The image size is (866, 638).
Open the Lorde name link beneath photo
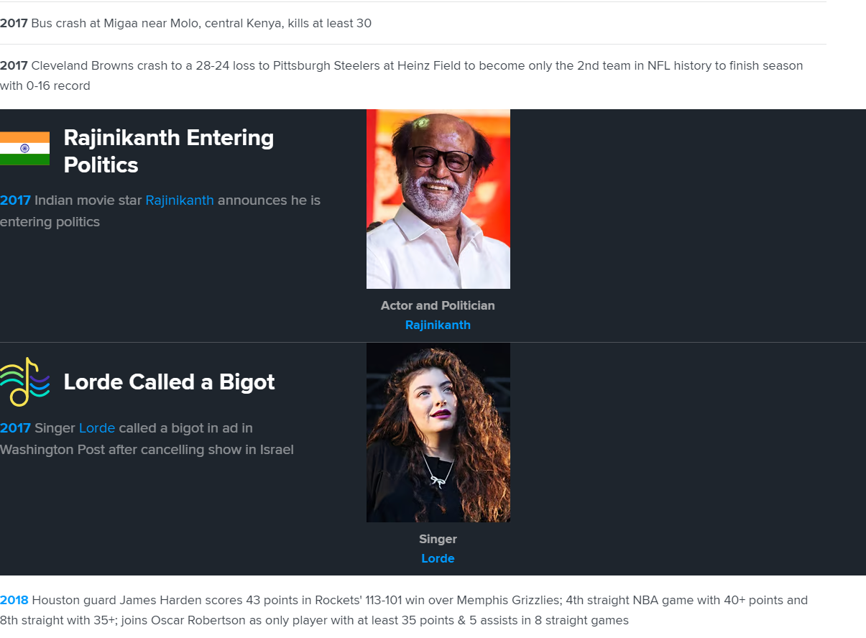pyautogui.click(x=438, y=558)
